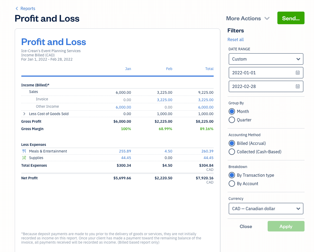Screen dimensions: 314x252
Task: Click the Supplies category icon
Action: [24, 158]
